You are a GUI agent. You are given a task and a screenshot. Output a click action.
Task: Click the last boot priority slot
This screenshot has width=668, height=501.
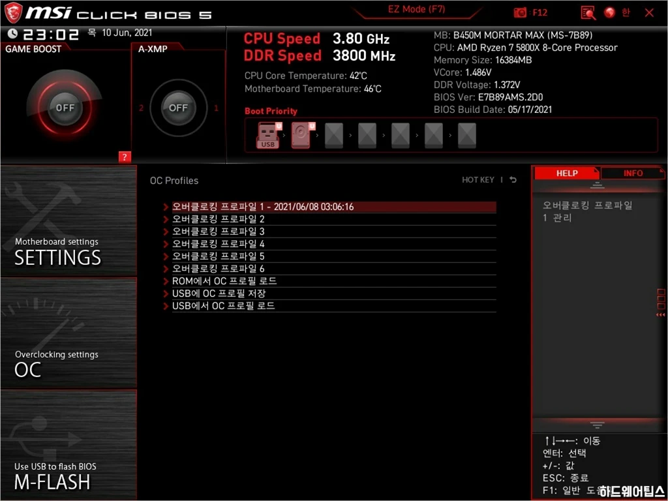[467, 136]
